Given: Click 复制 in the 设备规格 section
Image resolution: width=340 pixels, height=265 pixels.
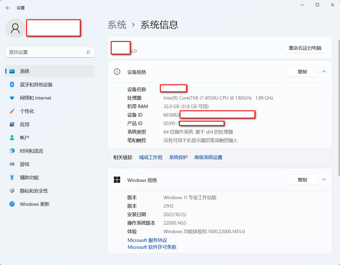Looking at the screenshot, I should click(302, 71).
